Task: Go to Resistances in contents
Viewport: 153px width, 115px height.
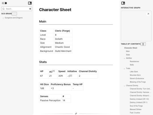Action: point(134,62)
